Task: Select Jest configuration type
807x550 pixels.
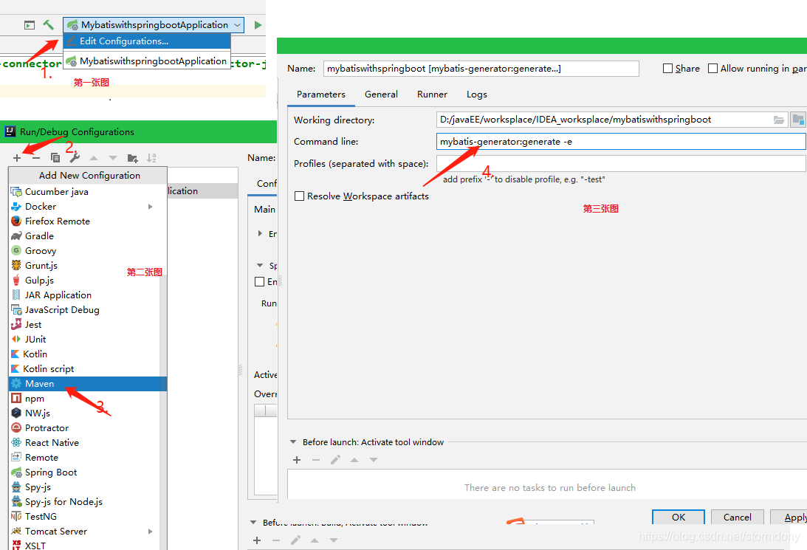Action: point(84,325)
